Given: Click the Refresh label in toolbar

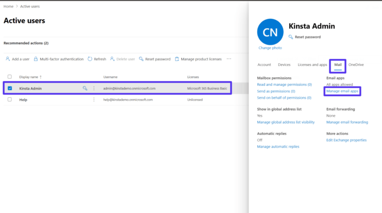Looking at the screenshot, I should click(x=100, y=59).
